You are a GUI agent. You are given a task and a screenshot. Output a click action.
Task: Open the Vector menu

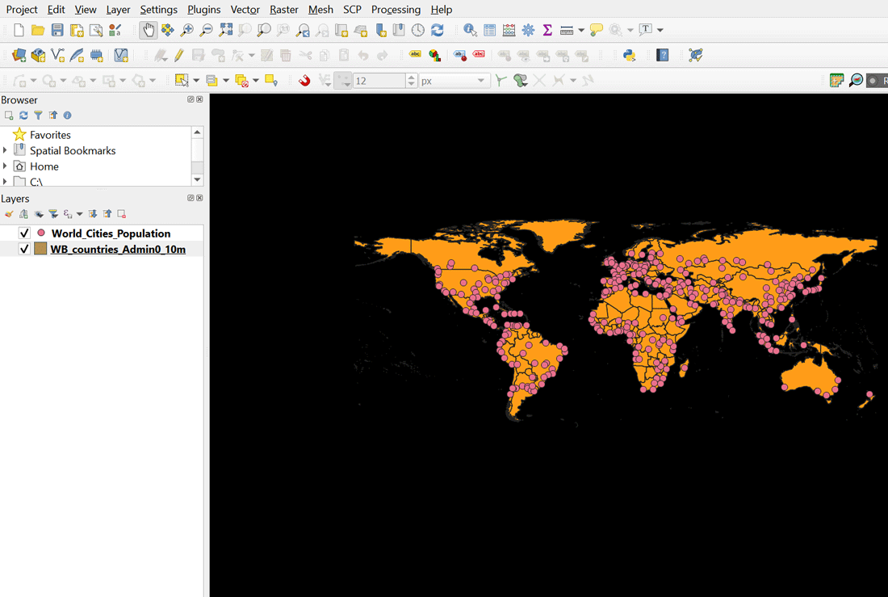tap(245, 10)
